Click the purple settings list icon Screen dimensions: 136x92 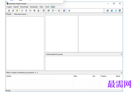(64, 11)
